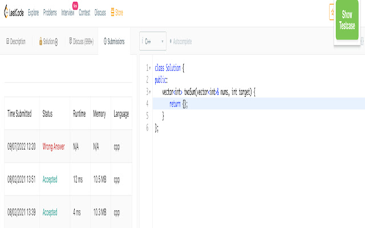The image size is (365, 228).
Task: Click the star premium icon
Action: 332,12
